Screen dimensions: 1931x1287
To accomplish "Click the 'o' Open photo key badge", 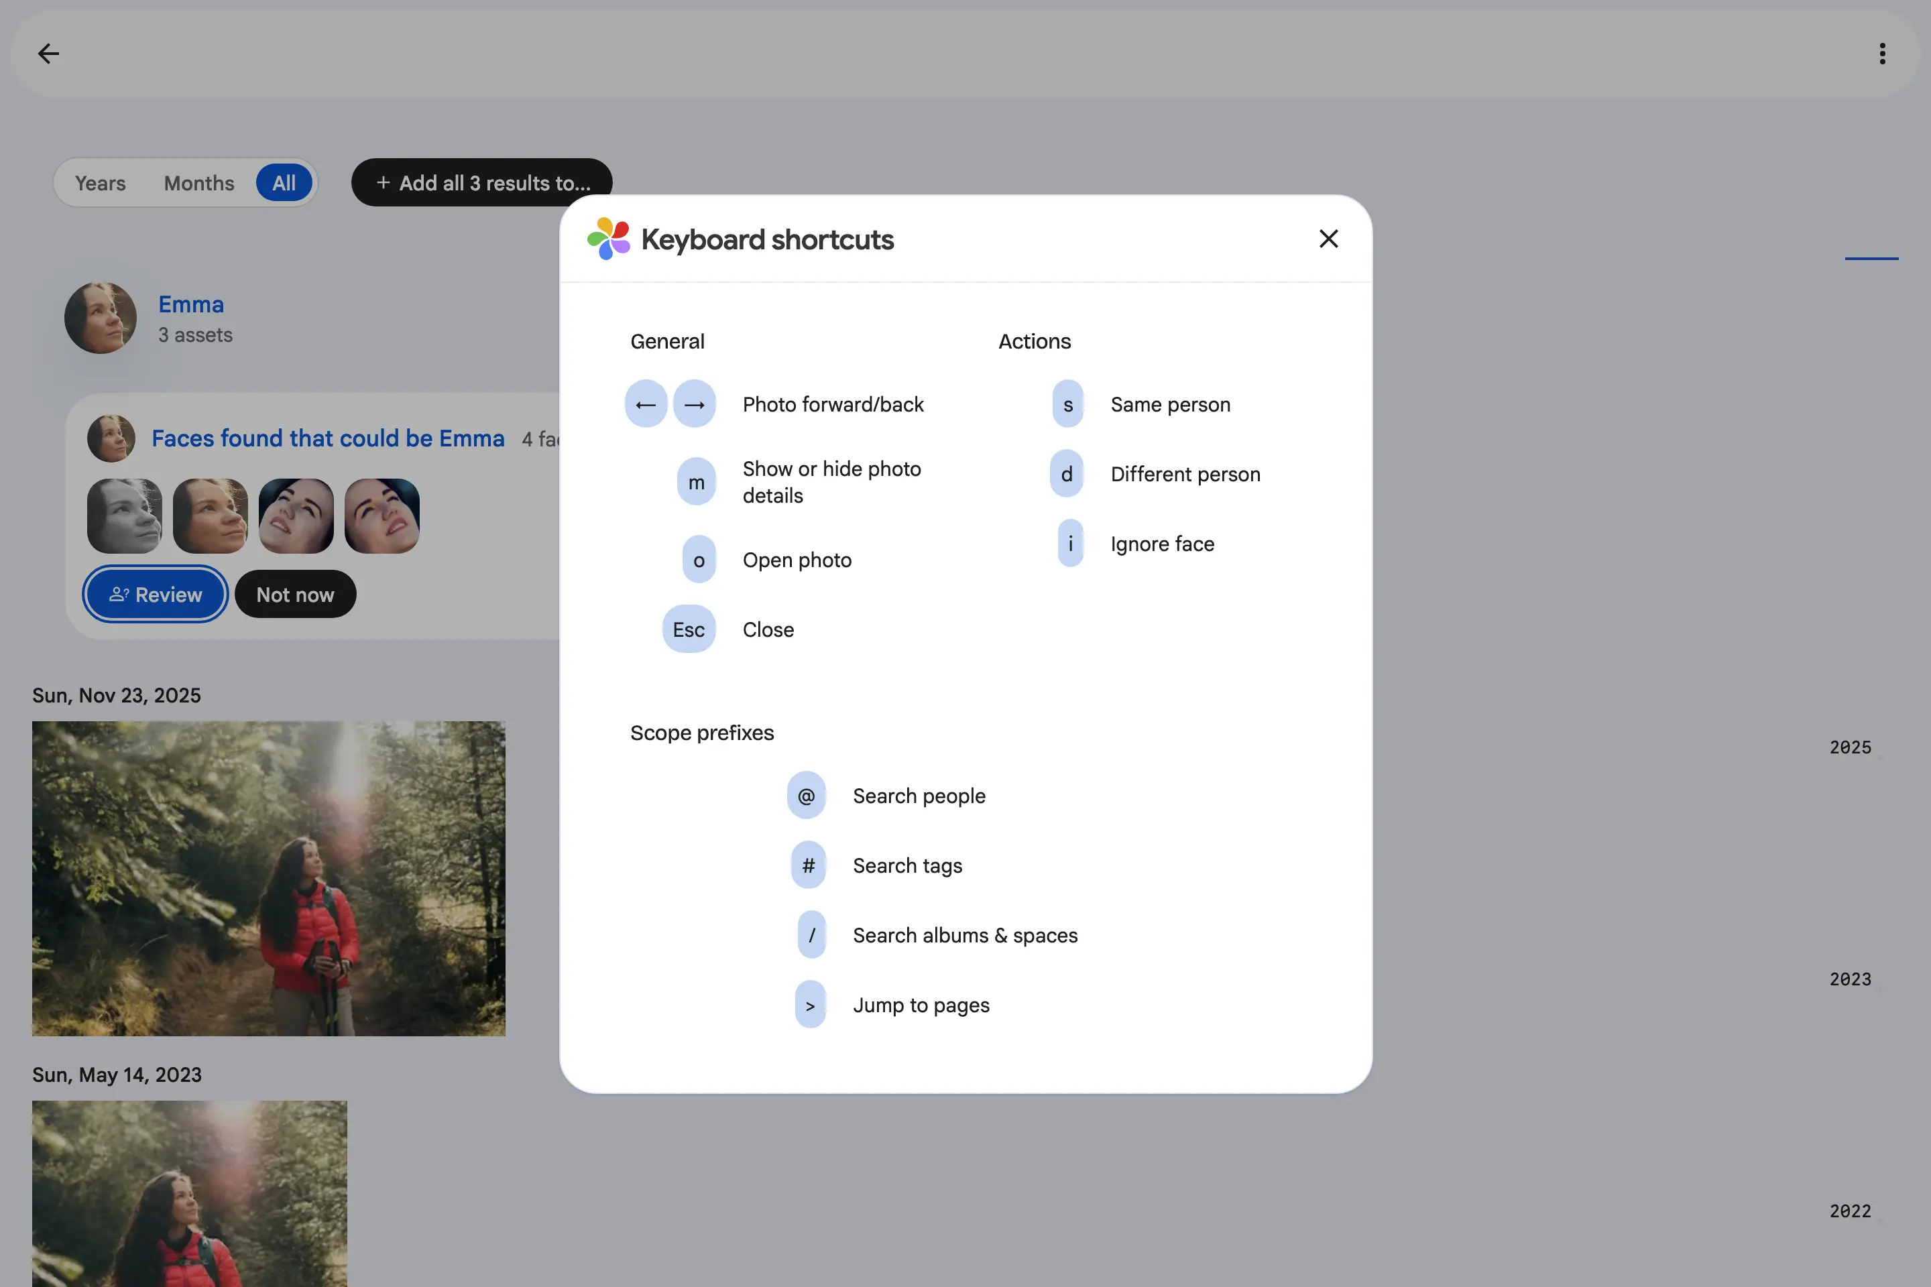I will [699, 560].
